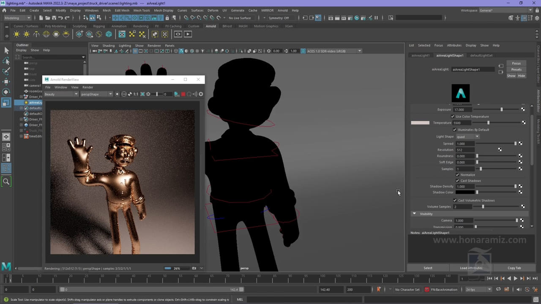Activate the Scale tool in toolbox
The image size is (541, 304).
click(x=6, y=102)
